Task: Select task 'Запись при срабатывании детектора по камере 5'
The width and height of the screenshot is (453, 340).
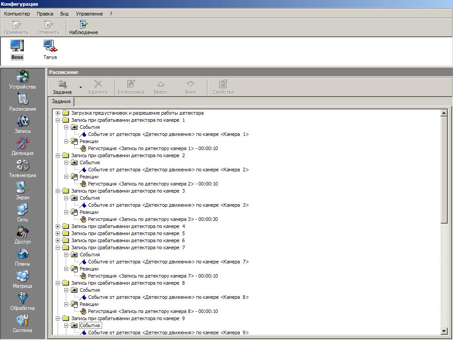Action: (128, 233)
